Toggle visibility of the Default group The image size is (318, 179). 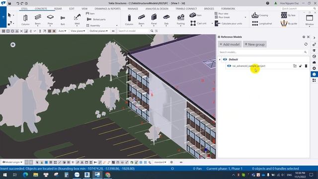(225, 59)
